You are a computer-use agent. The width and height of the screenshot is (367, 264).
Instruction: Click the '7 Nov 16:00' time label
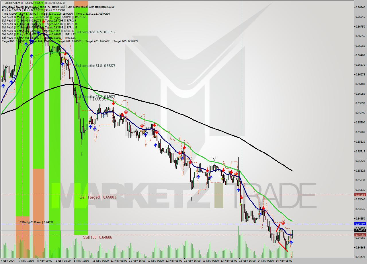point(27,261)
